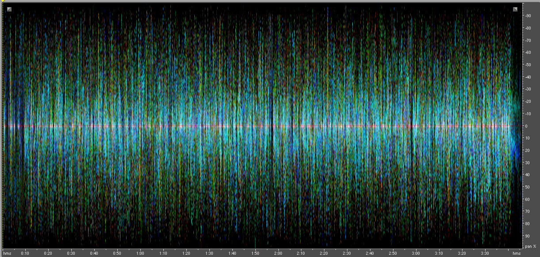Click the 2:50 time ruler mark
The width and height of the screenshot is (540, 257).
393,253
